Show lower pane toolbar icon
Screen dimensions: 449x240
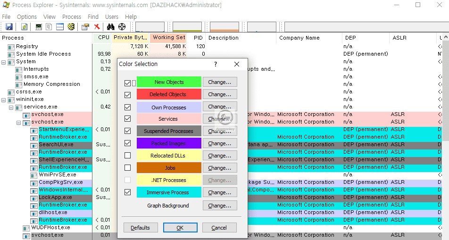click(x=60, y=26)
